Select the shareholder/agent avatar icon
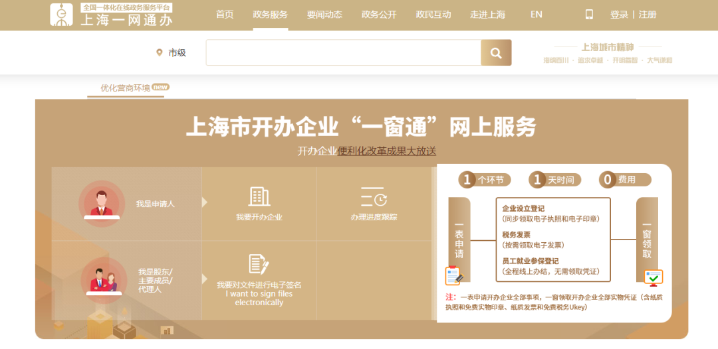This screenshot has width=718, height=349. [104, 280]
